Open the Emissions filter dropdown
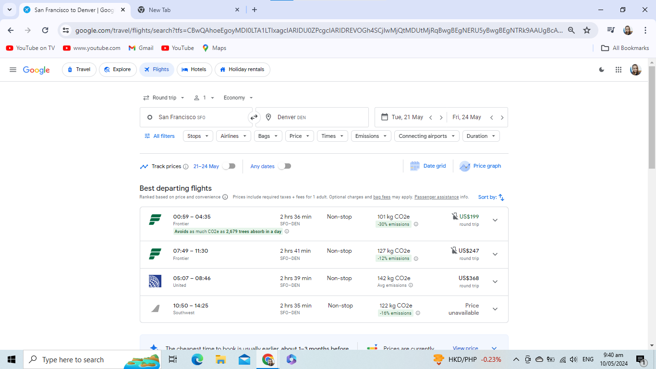 click(371, 136)
